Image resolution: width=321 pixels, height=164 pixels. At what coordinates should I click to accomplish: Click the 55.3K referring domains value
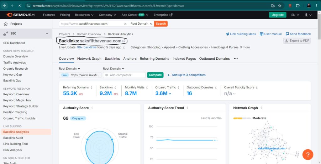click(70, 94)
